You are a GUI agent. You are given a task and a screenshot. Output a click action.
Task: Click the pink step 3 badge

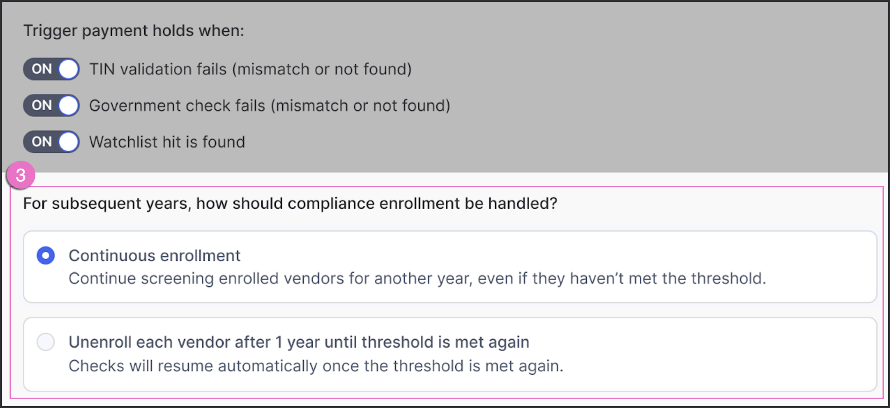click(20, 175)
